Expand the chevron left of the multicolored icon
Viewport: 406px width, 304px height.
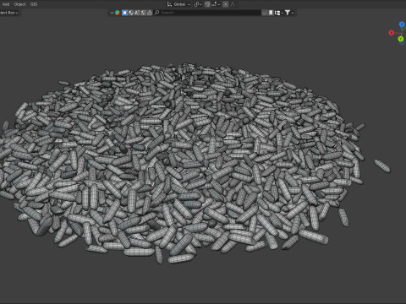point(112,13)
